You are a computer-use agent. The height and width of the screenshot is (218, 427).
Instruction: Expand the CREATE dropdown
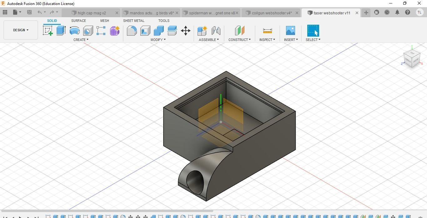[x=81, y=40]
